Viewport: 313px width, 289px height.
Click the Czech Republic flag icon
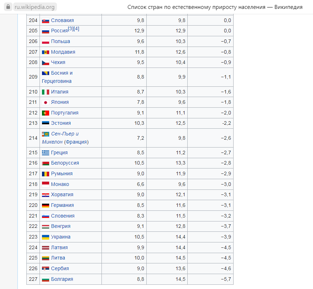(46, 63)
